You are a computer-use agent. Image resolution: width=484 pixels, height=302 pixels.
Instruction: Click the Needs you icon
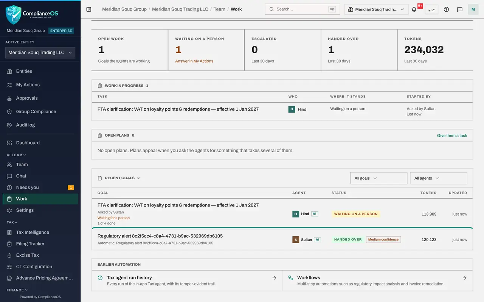[9, 187]
